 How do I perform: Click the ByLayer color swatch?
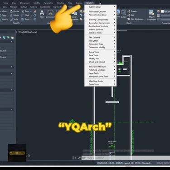[162, 11]
